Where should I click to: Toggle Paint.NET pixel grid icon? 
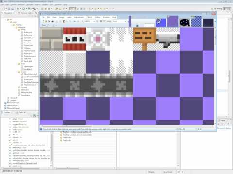(101, 21)
